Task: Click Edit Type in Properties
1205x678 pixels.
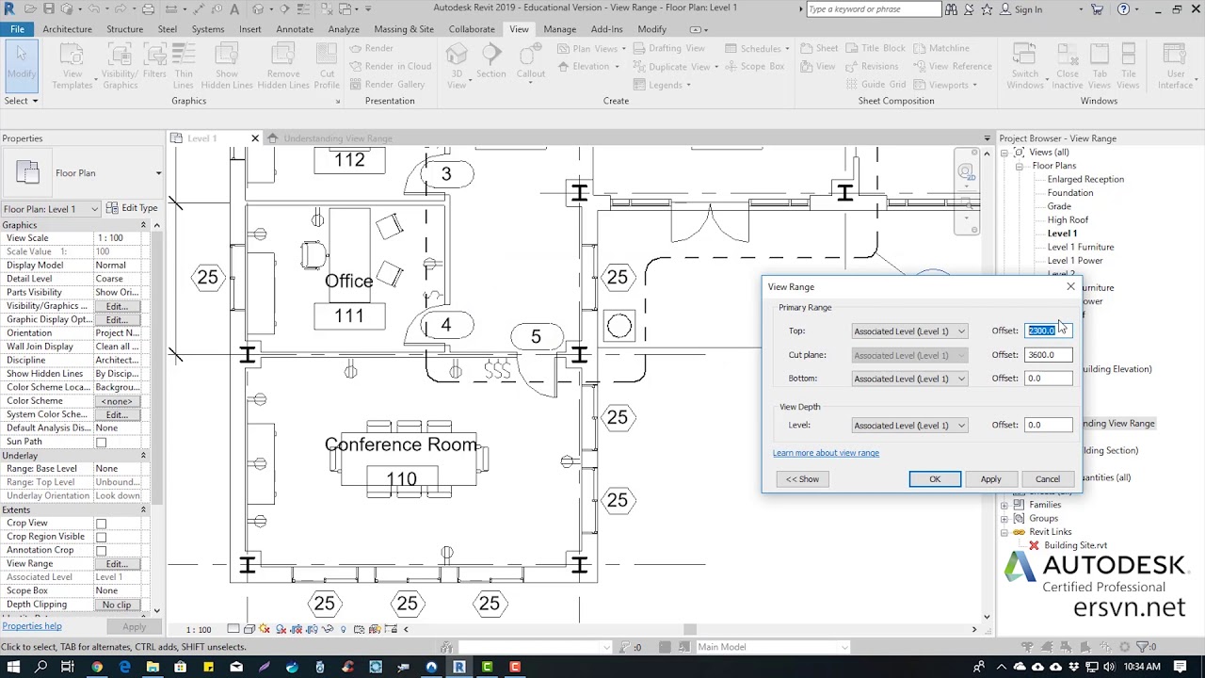Action: (x=131, y=208)
